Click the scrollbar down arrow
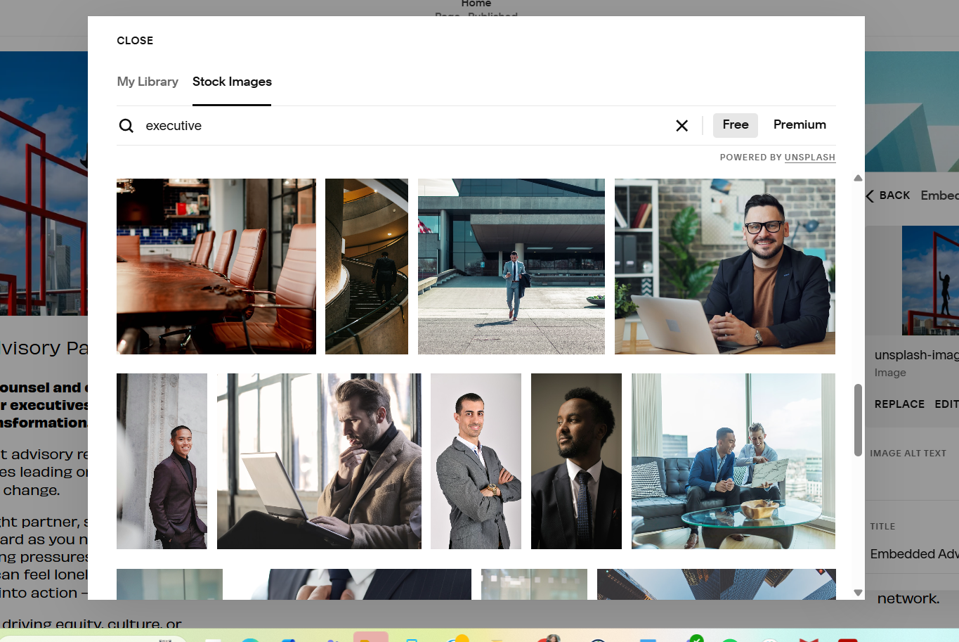 (858, 593)
